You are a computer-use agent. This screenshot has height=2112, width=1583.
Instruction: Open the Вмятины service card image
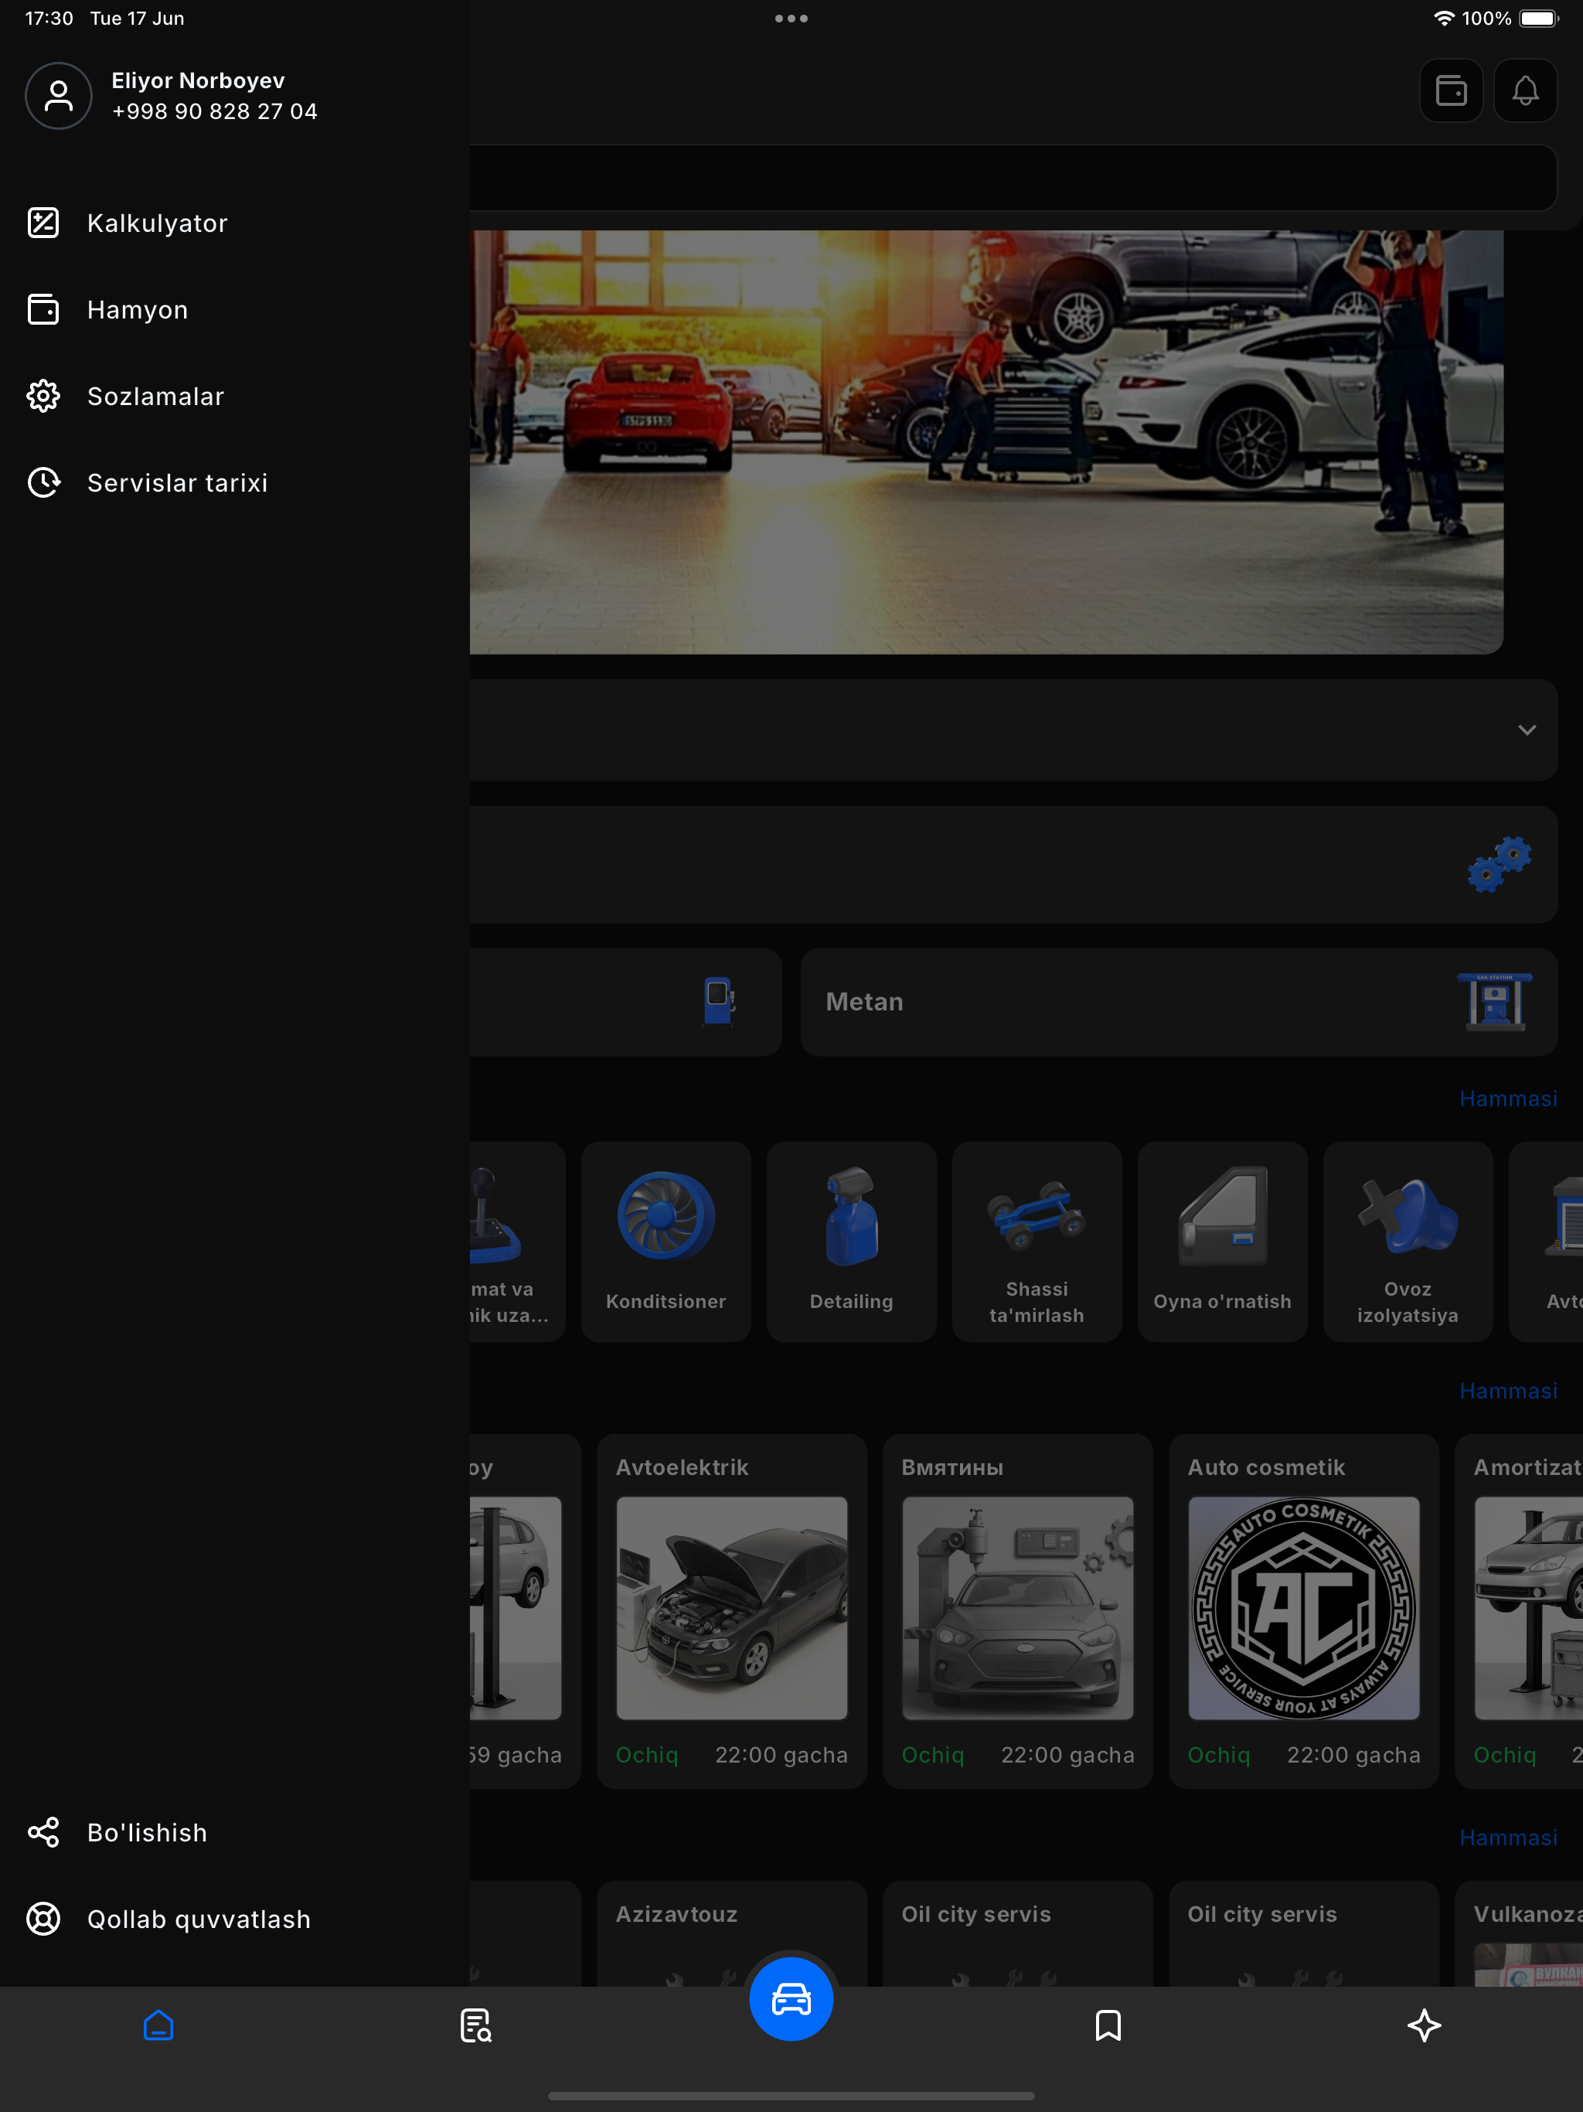(1018, 1609)
